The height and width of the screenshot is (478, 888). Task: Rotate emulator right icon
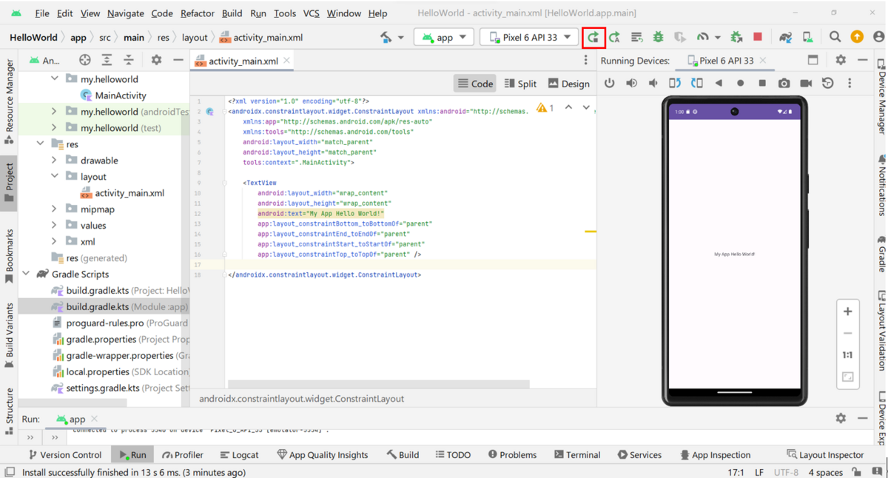[x=696, y=84]
